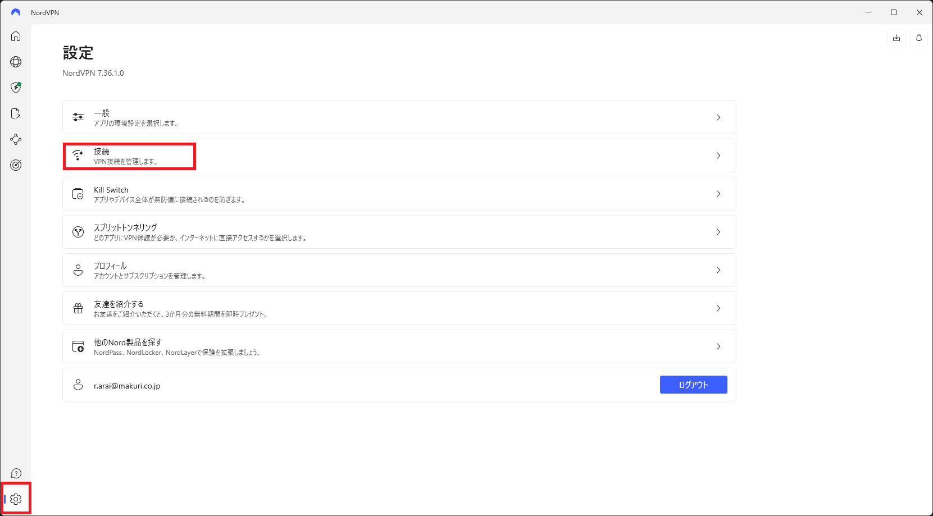Click スプリットトンネリング description starting どのアプリにVPN保護
Image resolution: width=933 pixels, height=516 pixels.
click(201, 238)
